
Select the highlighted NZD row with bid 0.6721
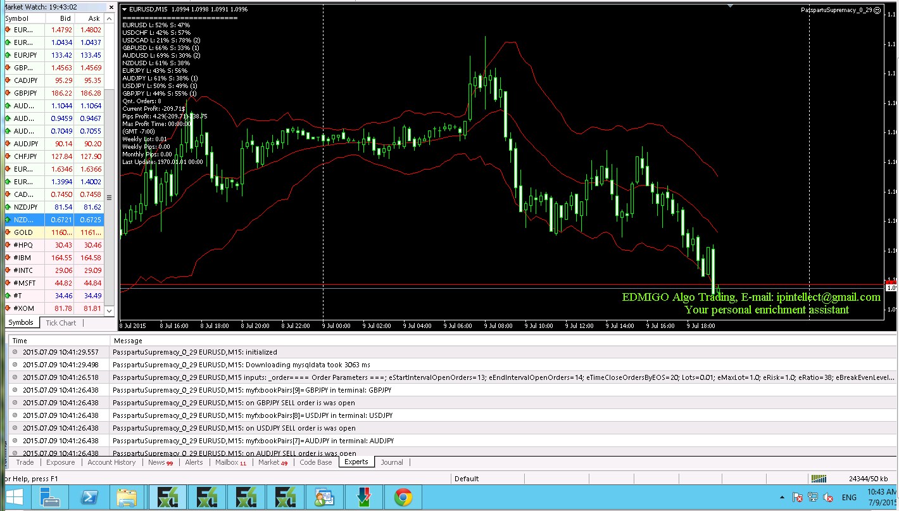[53, 220]
